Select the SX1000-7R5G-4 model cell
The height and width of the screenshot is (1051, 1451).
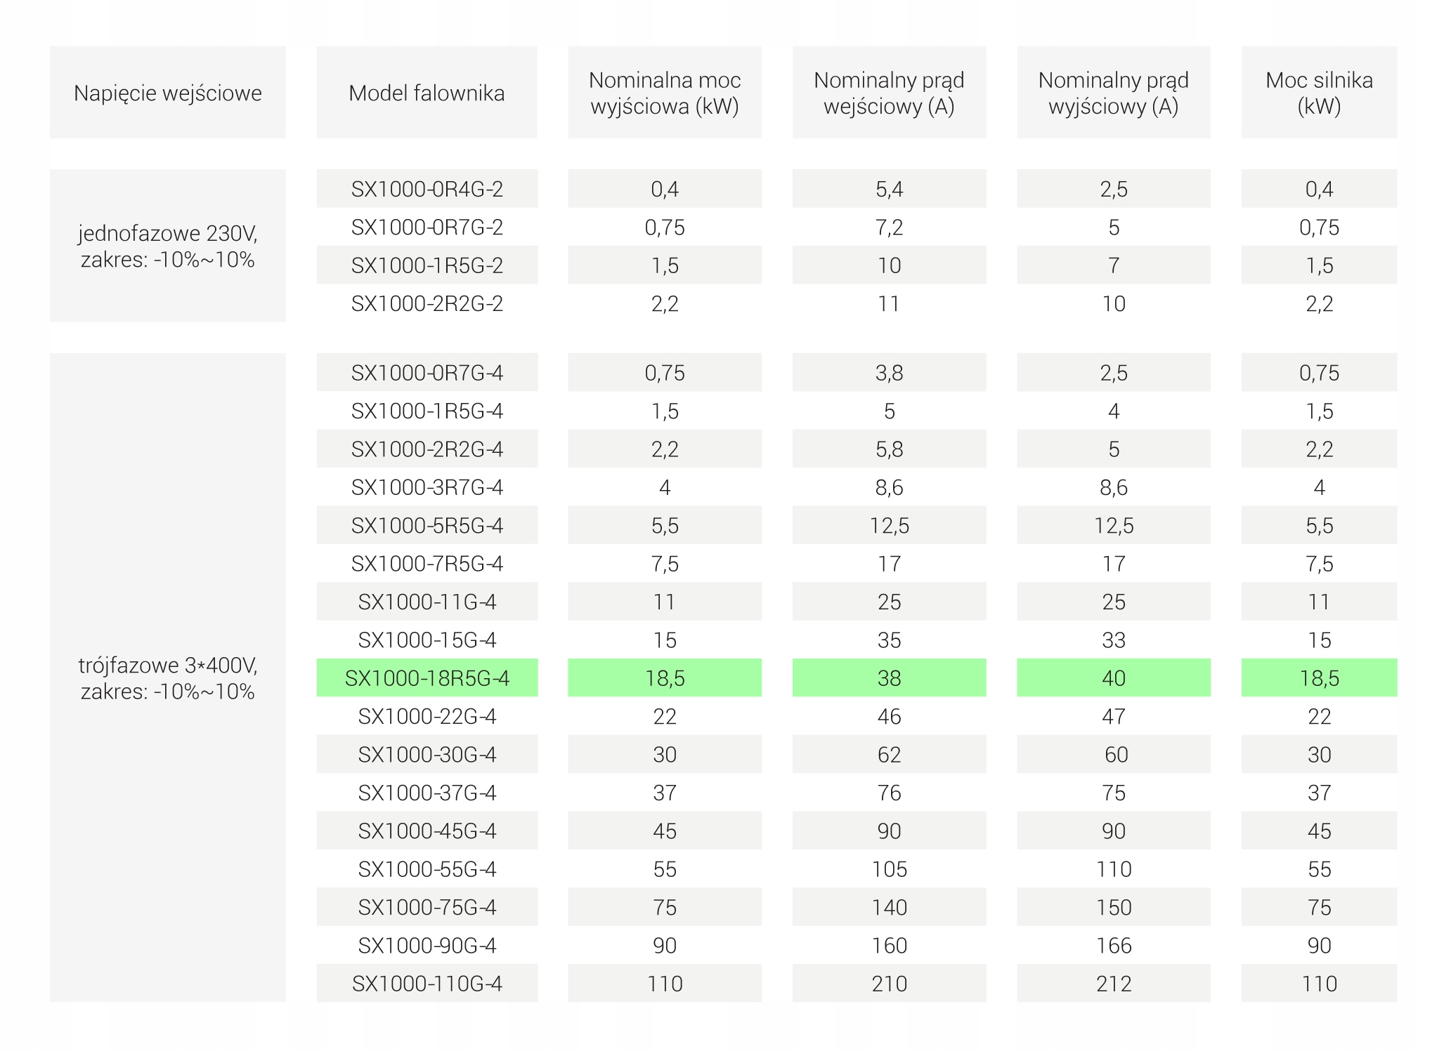[427, 564]
